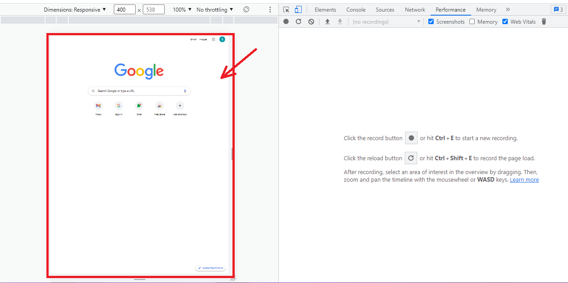Screen dimensions: 568x283
Task: Click the Images link on Google page
Action: [x=203, y=39]
